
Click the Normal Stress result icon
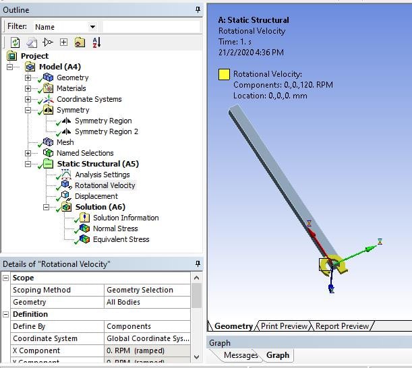(x=84, y=228)
